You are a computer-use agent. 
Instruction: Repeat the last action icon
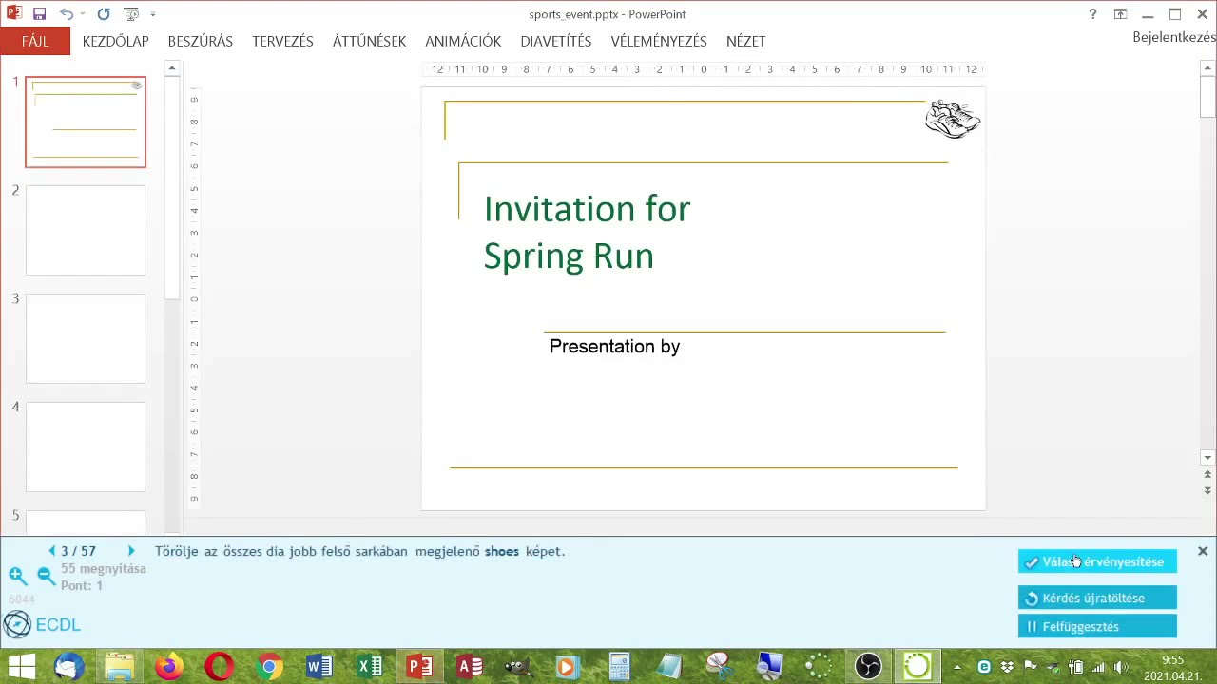pos(104,14)
